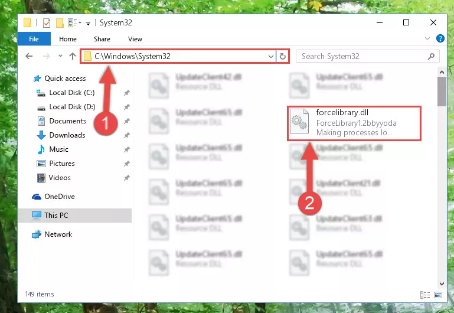This screenshot has height=313, width=454.
Task: Expand the ribbon with the chevron
Action: pyautogui.click(x=427, y=38)
